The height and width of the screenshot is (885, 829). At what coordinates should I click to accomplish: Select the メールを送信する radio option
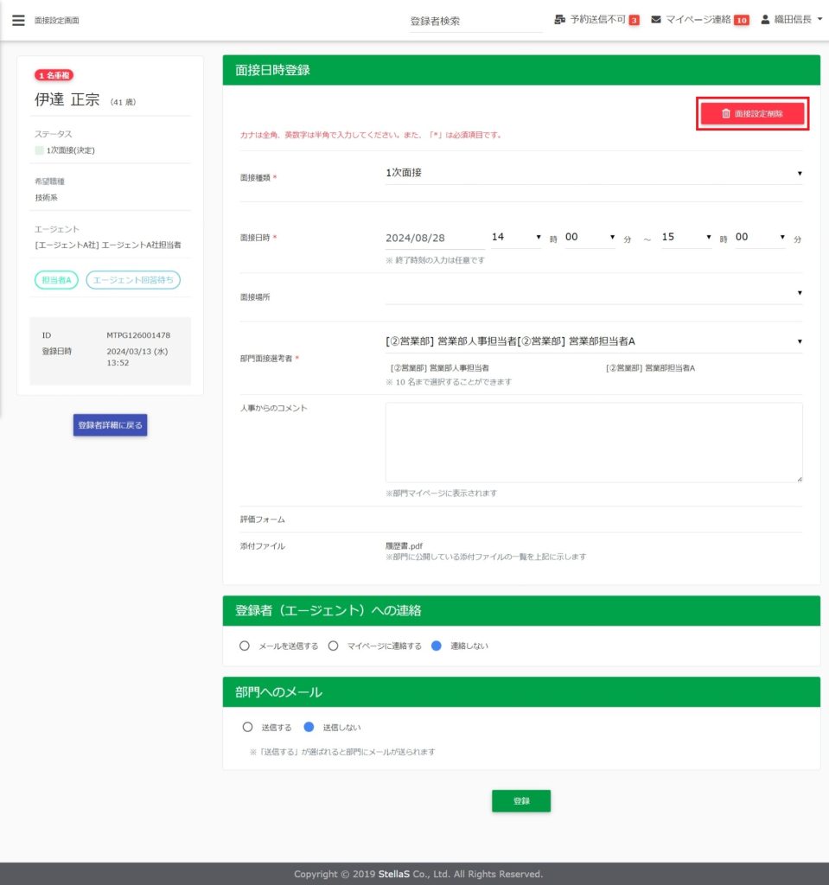pyautogui.click(x=245, y=646)
